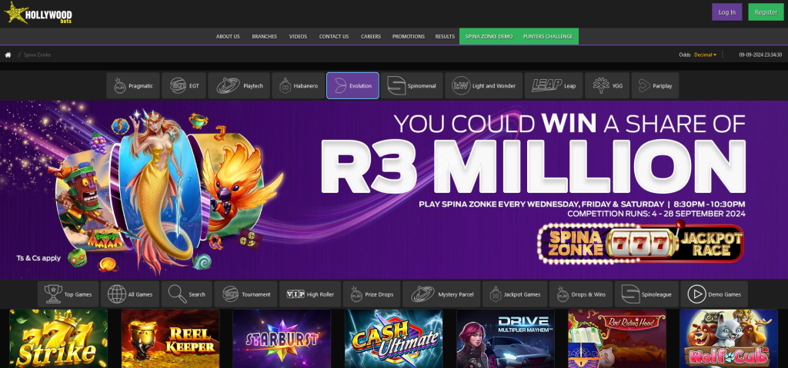Go to the Results menu item
Viewport: 788px width, 368px height.
tap(445, 37)
